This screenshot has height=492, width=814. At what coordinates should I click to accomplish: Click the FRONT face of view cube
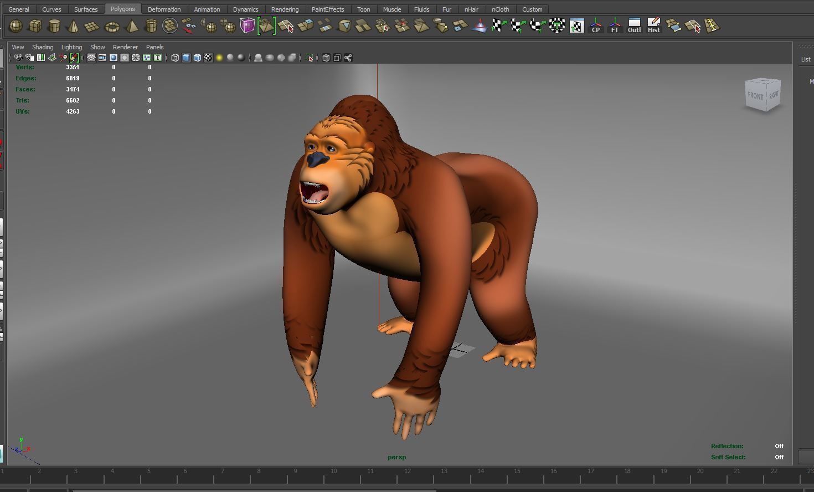pyautogui.click(x=755, y=96)
